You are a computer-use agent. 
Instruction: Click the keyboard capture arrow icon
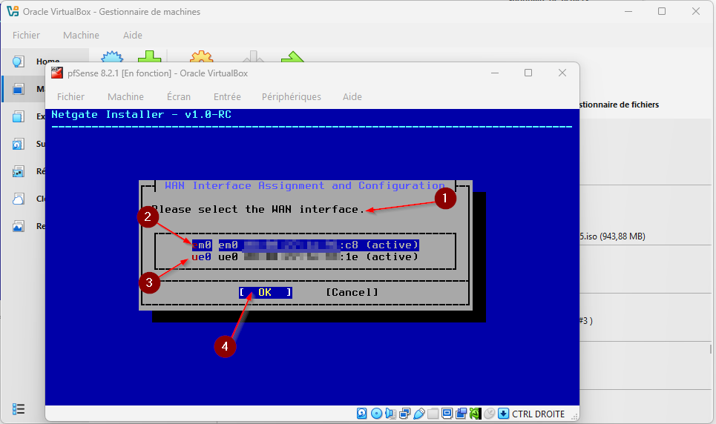click(x=503, y=414)
